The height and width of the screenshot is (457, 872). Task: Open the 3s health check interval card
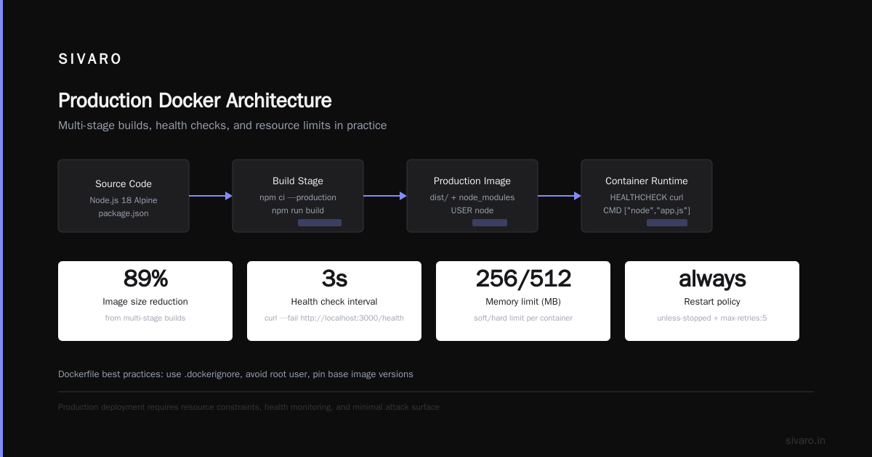pos(334,301)
